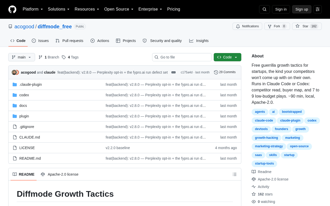Click the repository icon beside acogood
The height and width of the screenshot is (206, 330).
[10, 27]
